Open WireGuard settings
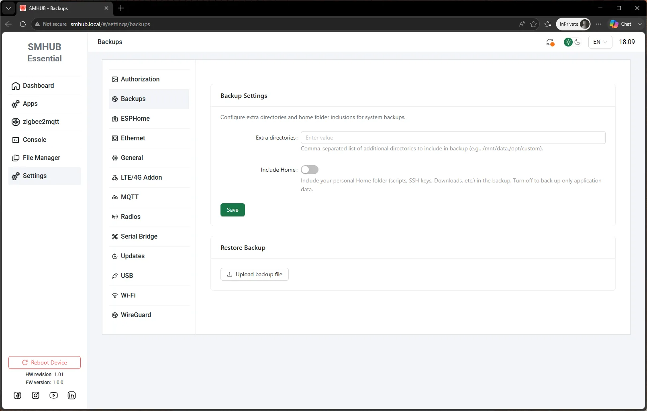The height and width of the screenshot is (411, 647). [x=149, y=315]
